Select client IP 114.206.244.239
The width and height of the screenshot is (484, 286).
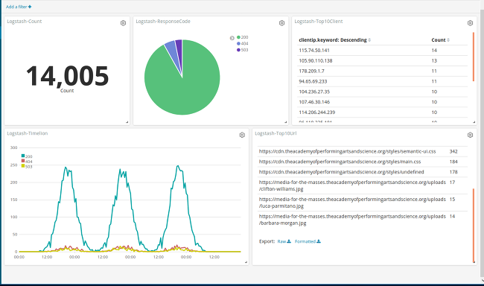click(x=316, y=112)
